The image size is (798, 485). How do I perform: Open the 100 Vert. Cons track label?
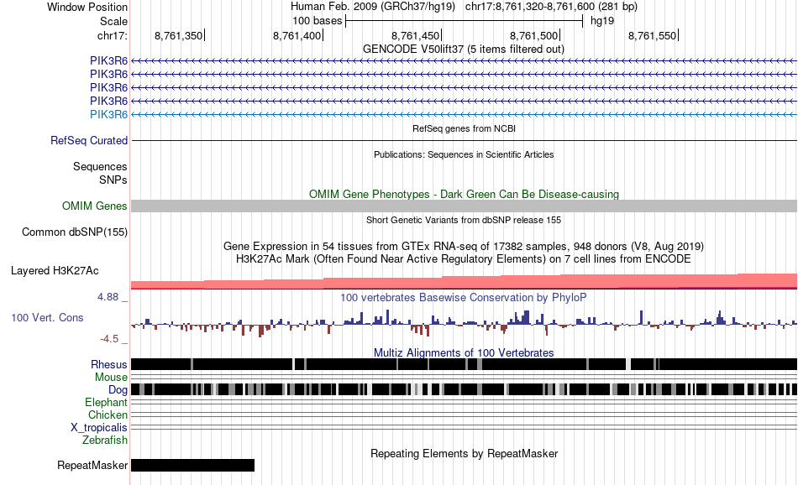[47, 318]
